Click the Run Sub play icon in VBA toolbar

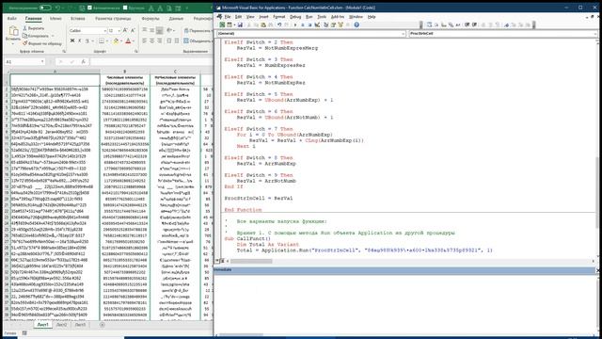click(295, 24)
